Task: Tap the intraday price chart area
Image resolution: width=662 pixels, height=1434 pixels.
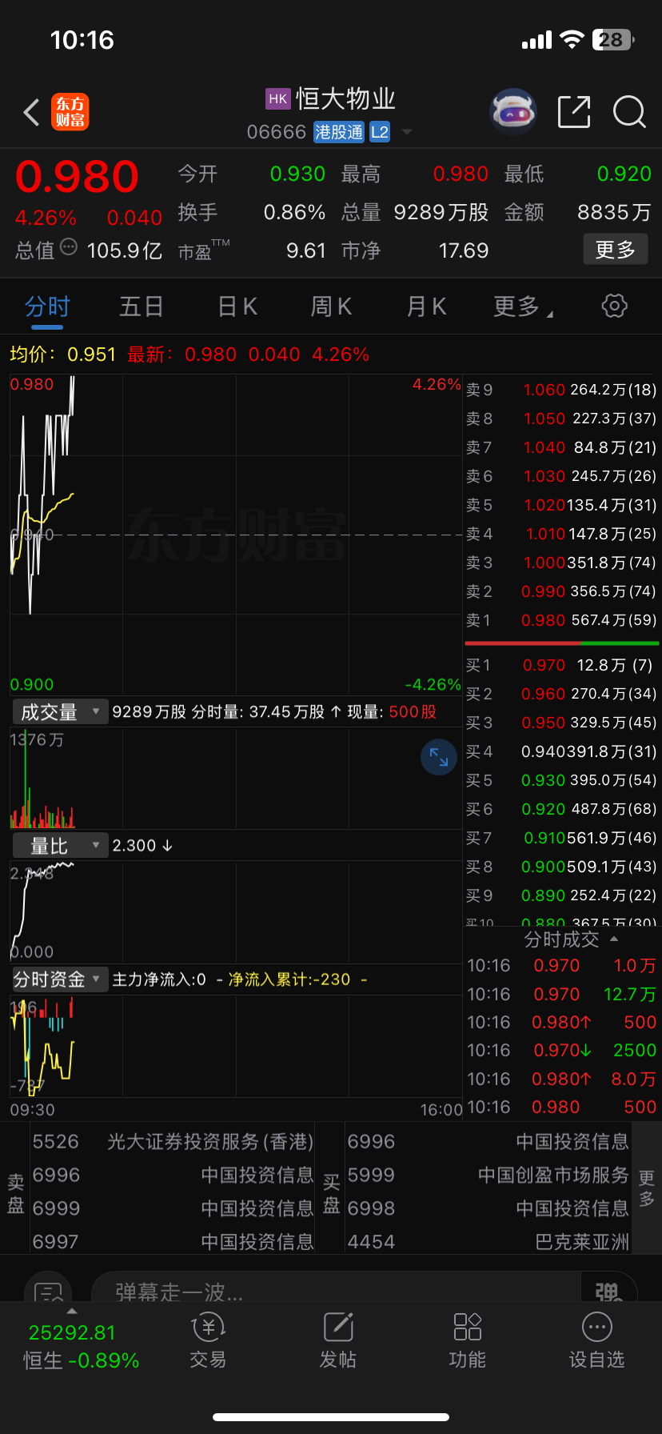Action: point(236,535)
